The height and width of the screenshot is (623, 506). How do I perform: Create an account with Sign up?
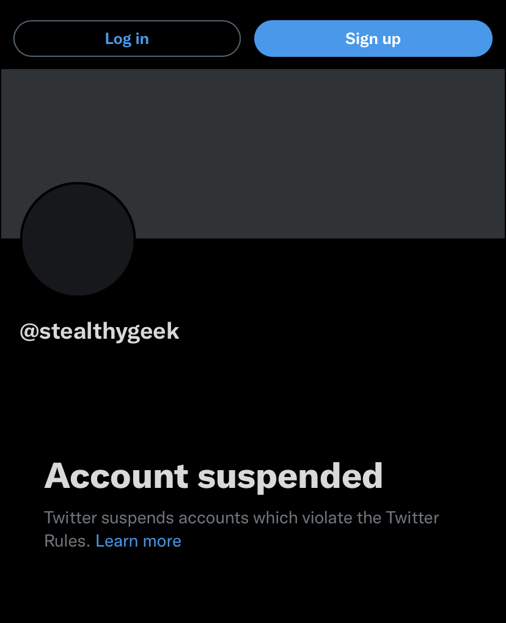coord(373,39)
